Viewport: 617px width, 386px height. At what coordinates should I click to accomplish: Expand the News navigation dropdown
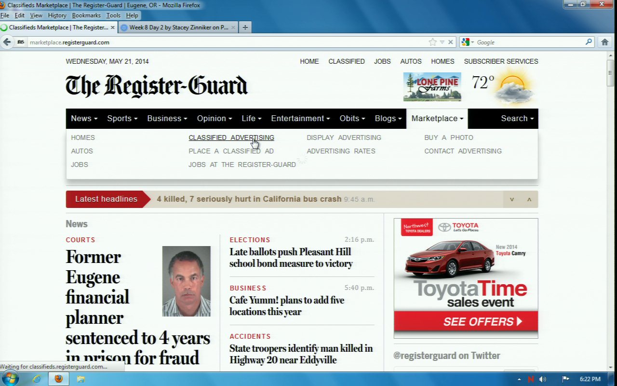84,118
